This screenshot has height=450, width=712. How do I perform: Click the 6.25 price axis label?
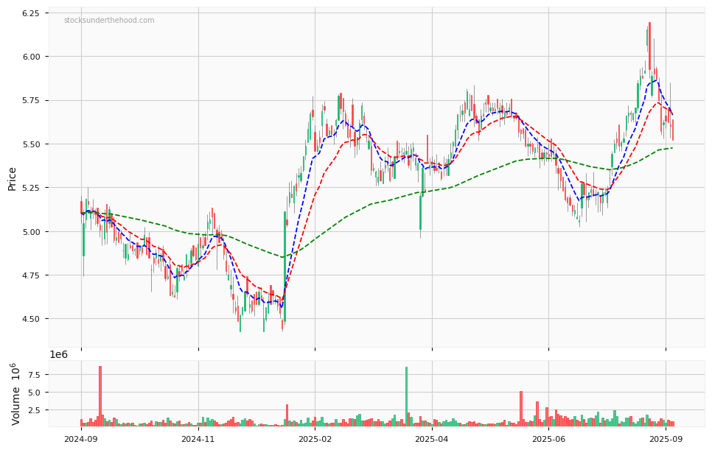pos(30,13)
